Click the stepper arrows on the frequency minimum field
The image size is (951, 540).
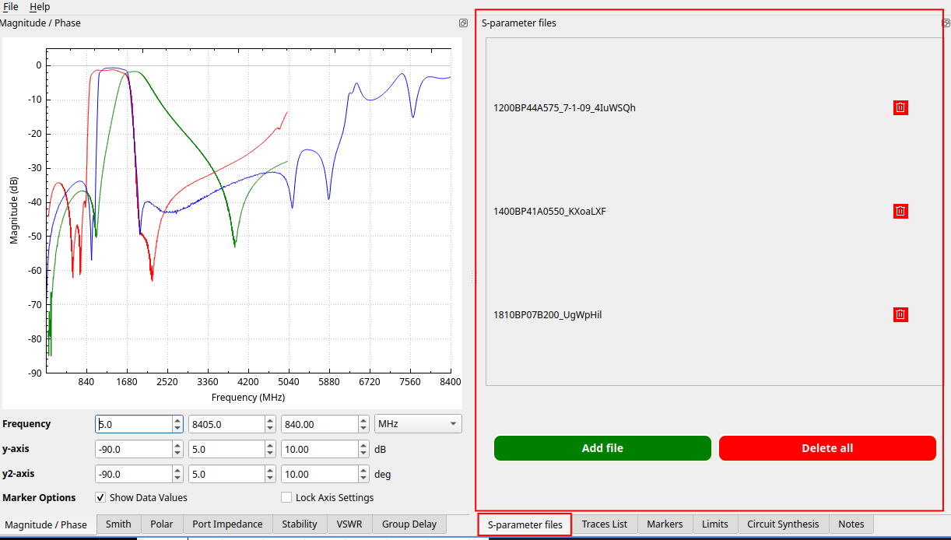tap(177, 424)
